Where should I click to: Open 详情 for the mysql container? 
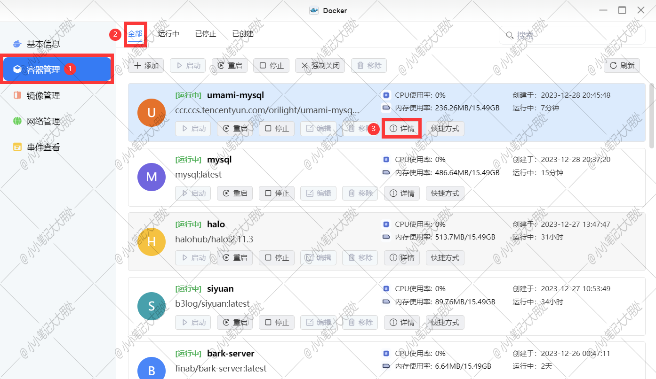402,193
